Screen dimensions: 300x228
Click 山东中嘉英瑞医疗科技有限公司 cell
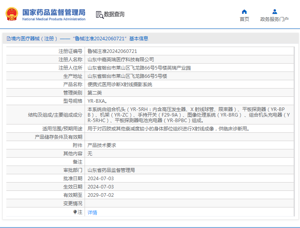(x=121, y=60)
